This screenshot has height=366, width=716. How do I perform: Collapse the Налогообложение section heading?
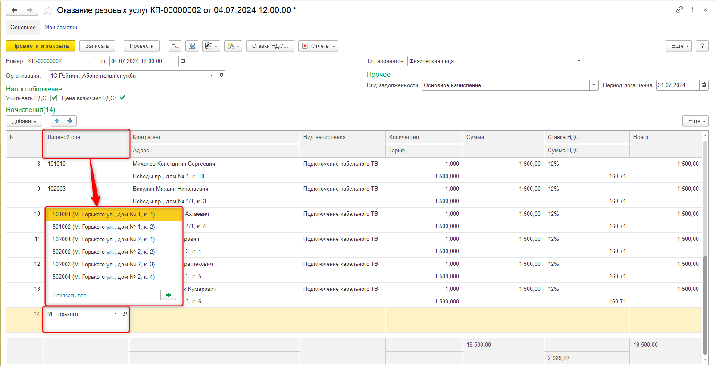[x=34, y=89]
